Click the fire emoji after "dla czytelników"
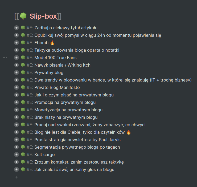 (129, 132)
